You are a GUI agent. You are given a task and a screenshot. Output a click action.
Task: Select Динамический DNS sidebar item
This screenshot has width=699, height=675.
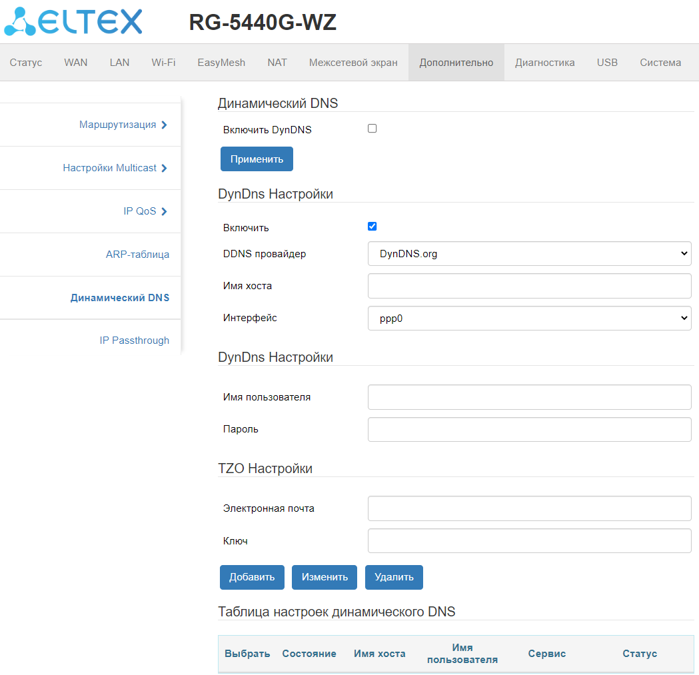pos(120,297)
